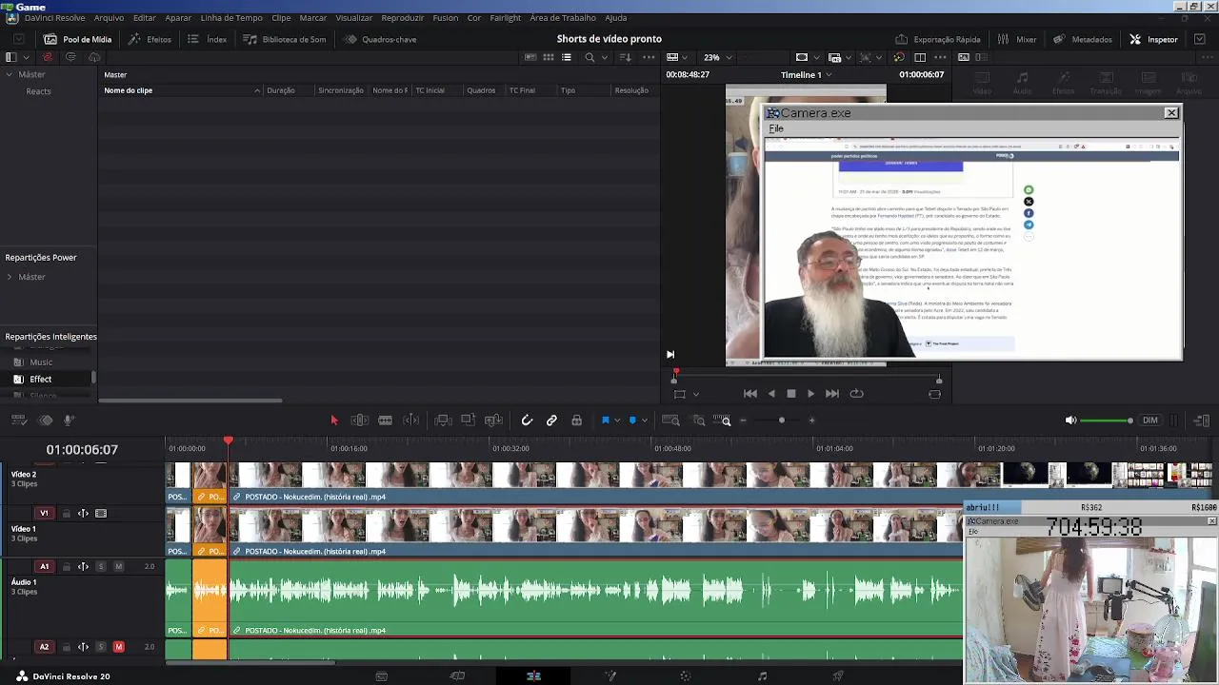Open the Edit page icon
The width and height of the screenshot is (1219, 685).
coord(533,676)
